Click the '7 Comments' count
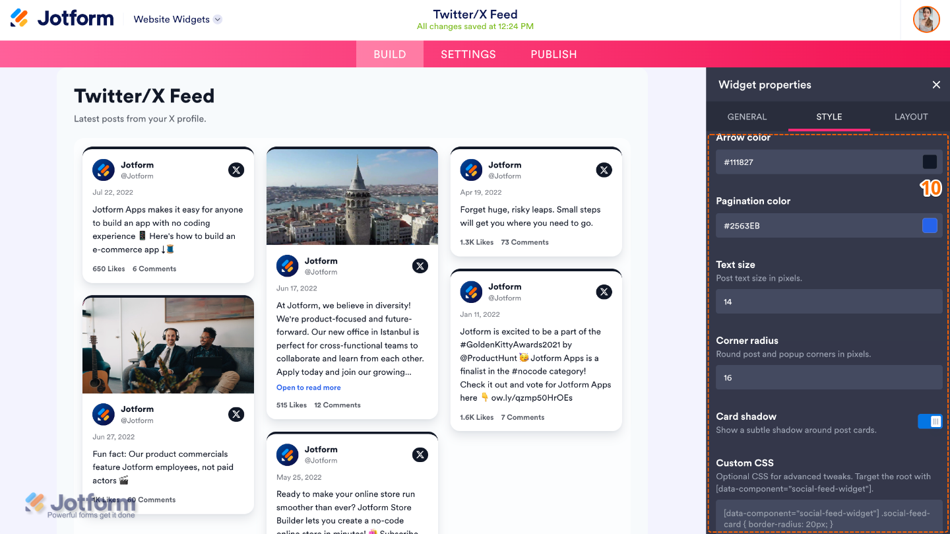Screen dimensions: 950x534 [522, 417]
